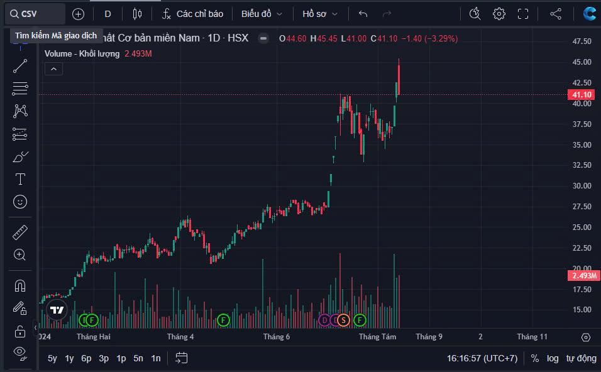Open chart settings gear icon
601x372 pixels.
(x=499, y=14)
